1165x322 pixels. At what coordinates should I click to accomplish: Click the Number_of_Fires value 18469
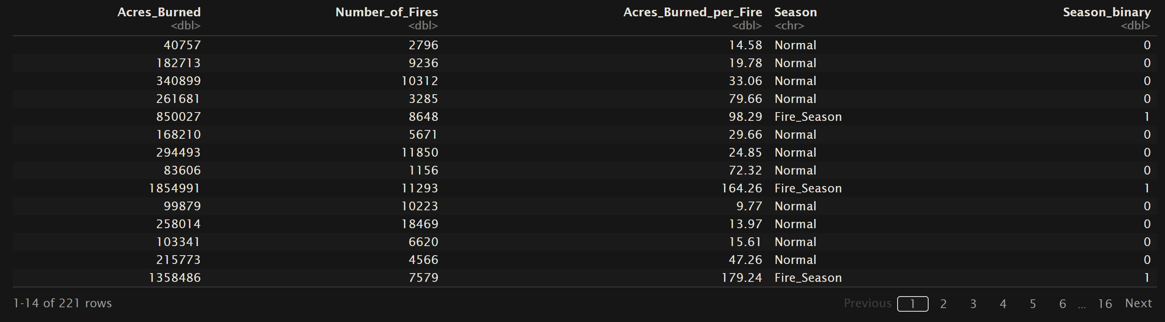pyautogui.click(x=419, y=224)
